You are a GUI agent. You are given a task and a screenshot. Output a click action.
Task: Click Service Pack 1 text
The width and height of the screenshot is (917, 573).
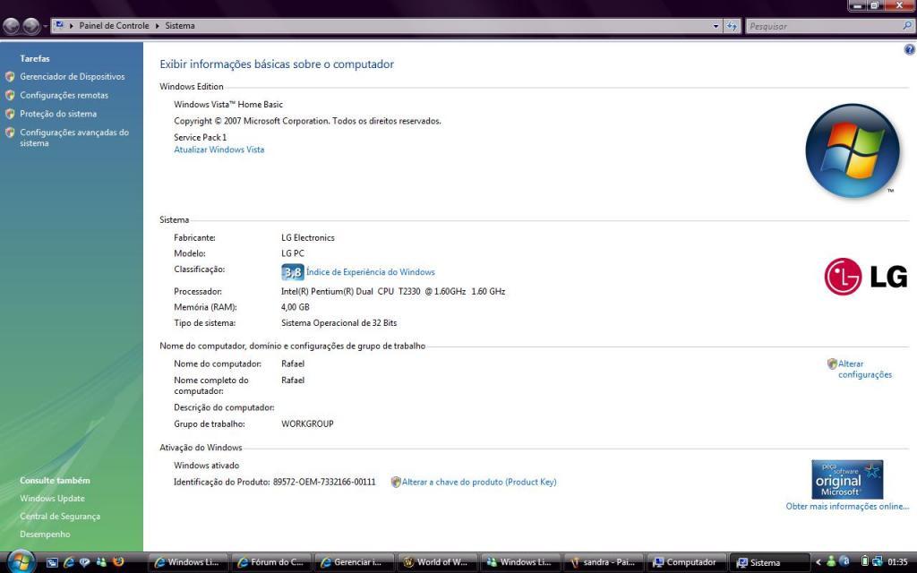200,137
